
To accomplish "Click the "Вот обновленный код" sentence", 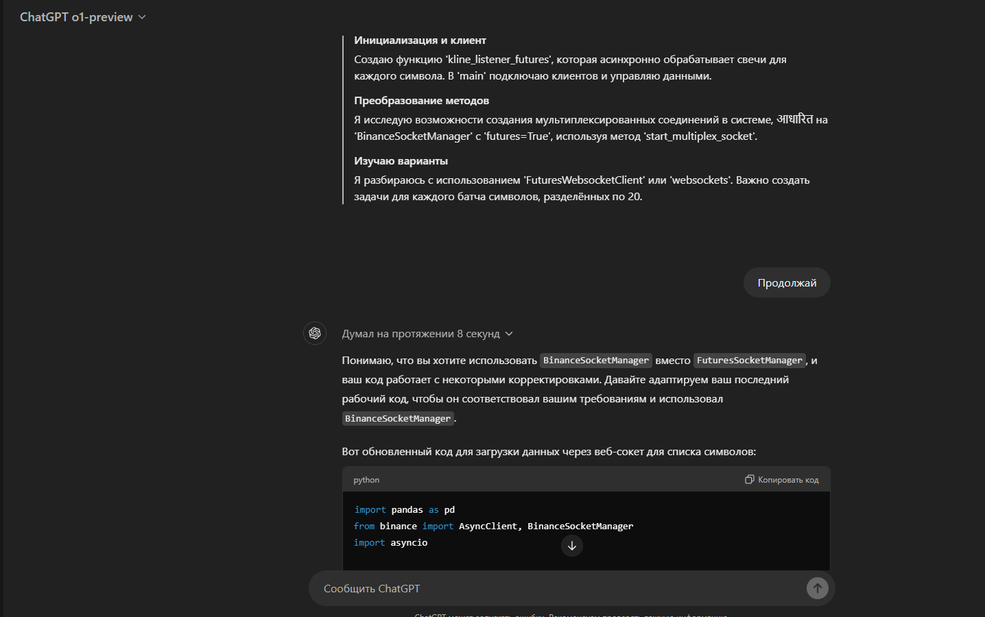I will pyautogui.click(x=549, y=452).
